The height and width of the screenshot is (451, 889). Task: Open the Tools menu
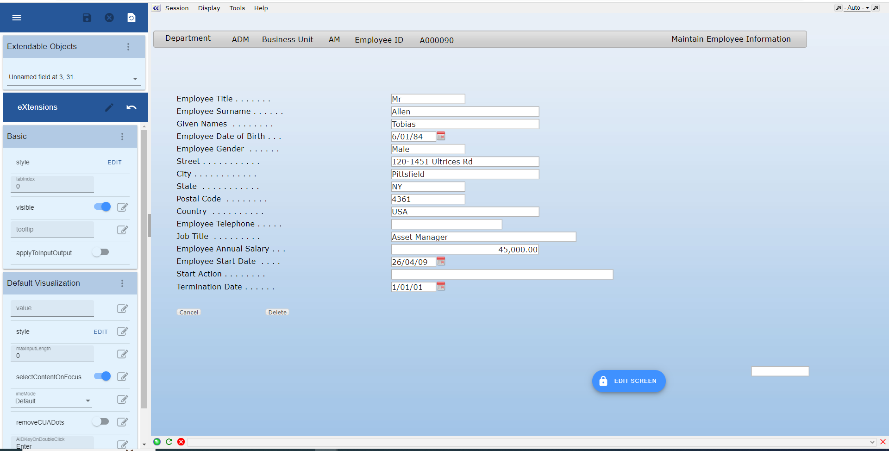237,8
